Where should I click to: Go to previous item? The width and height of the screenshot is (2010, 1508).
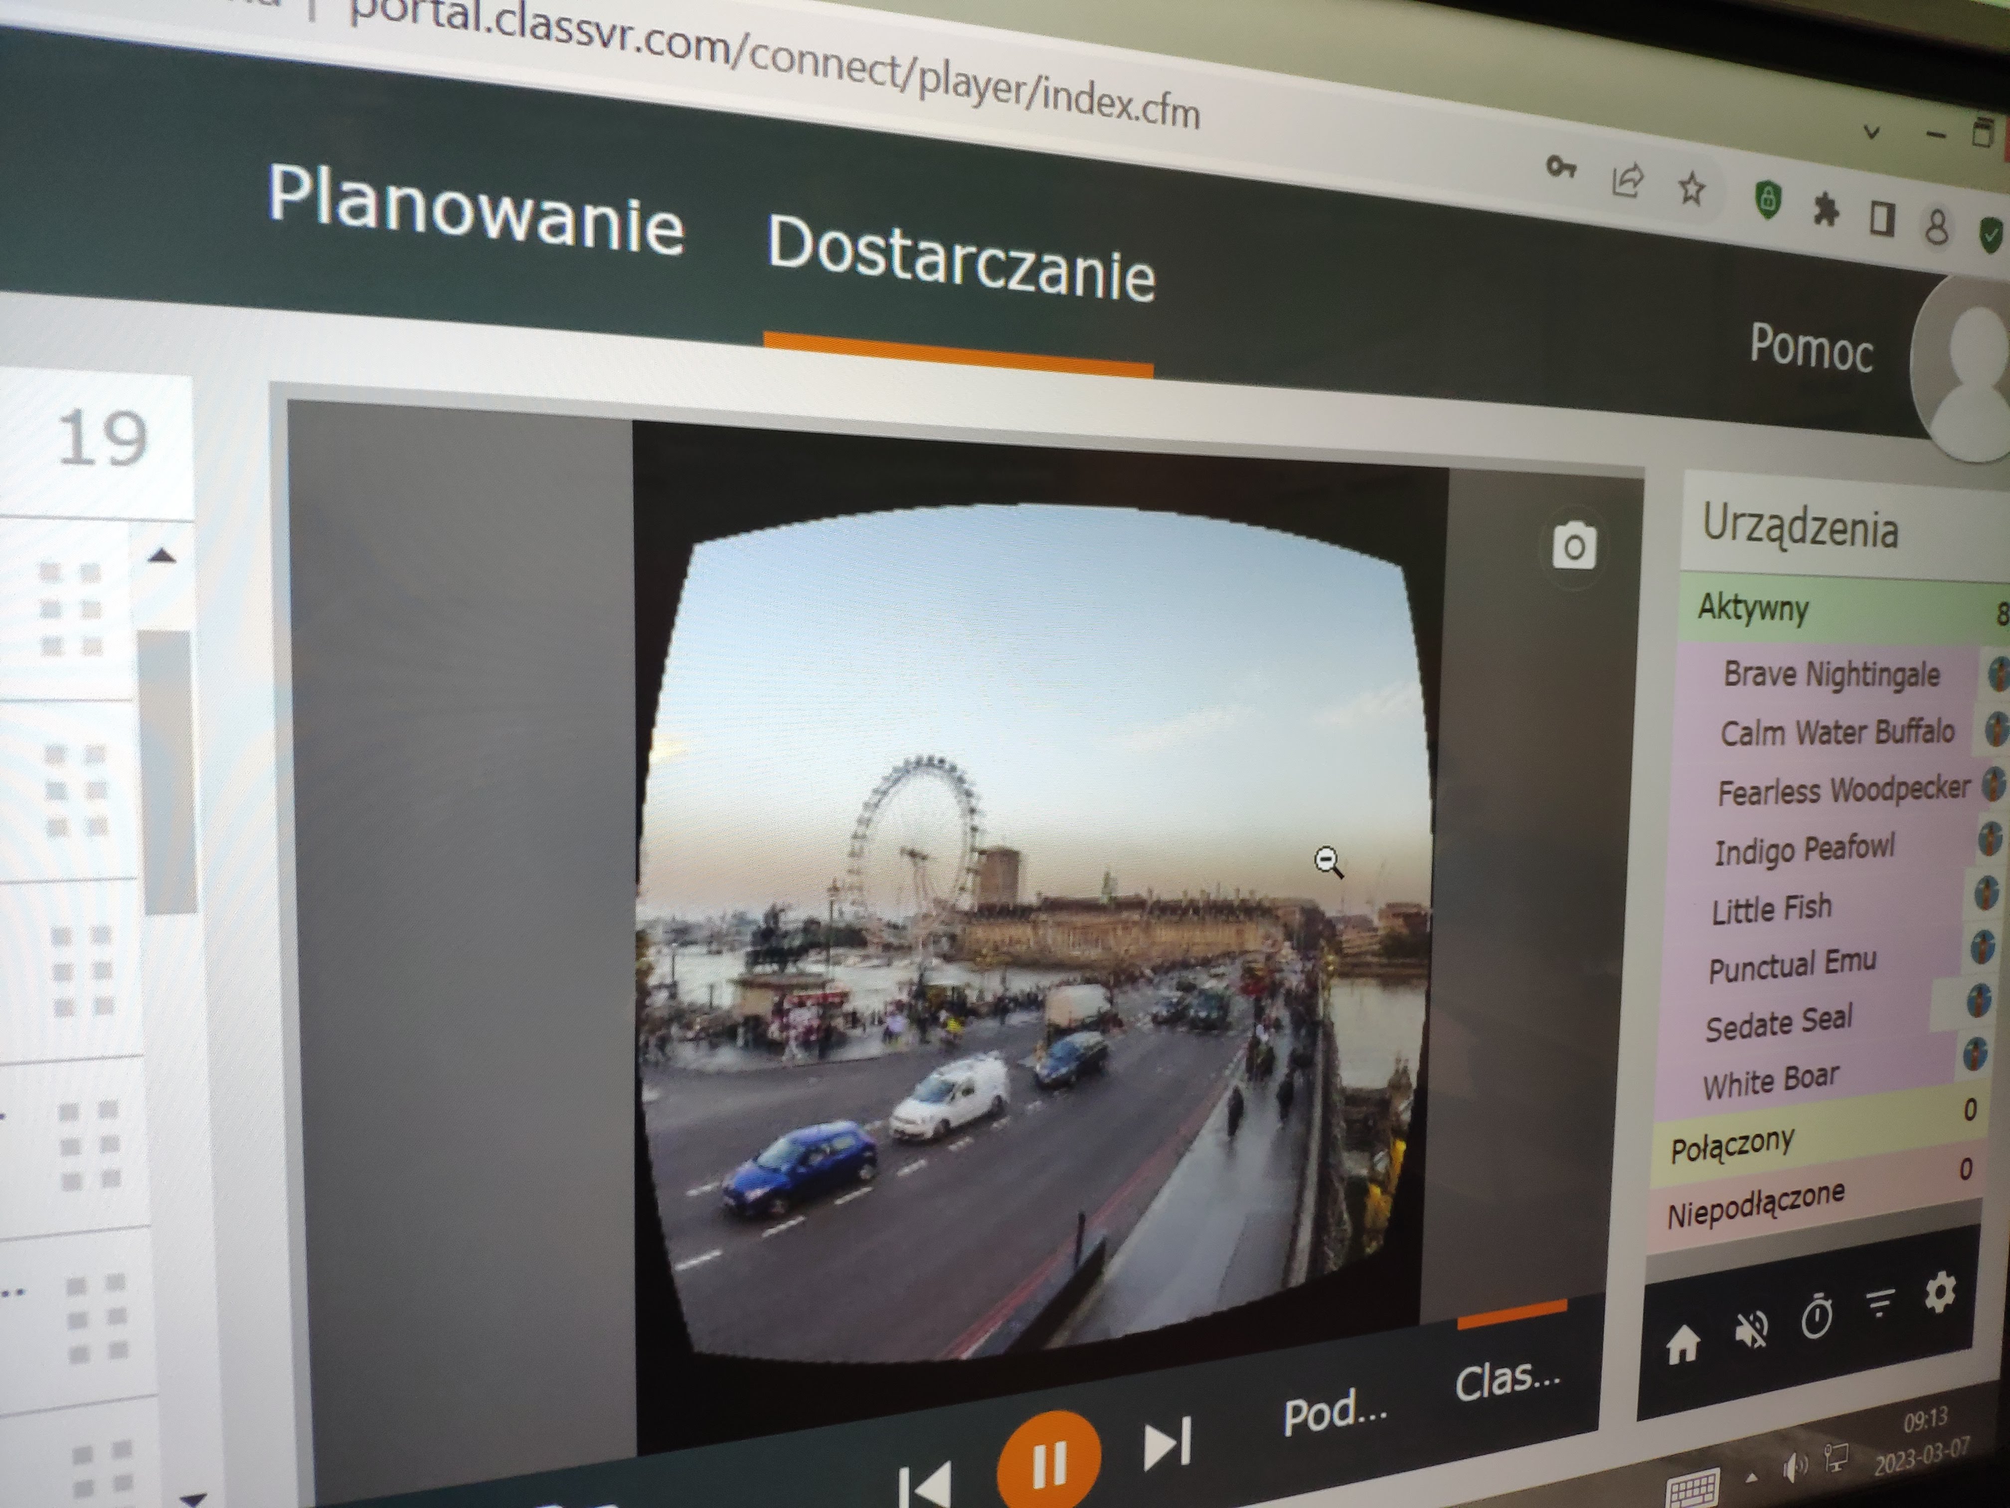coord(924,1485)
